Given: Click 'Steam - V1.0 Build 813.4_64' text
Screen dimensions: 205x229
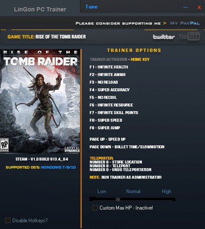Looking at the screenshot, I should pyautogui.click(x=42, y=159).
